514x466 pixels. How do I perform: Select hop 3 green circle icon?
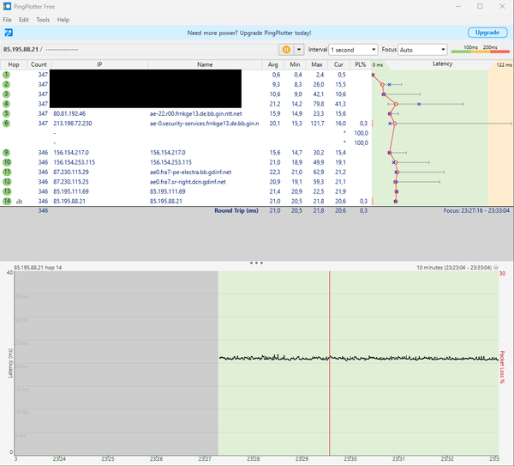[x=6, y=94]
